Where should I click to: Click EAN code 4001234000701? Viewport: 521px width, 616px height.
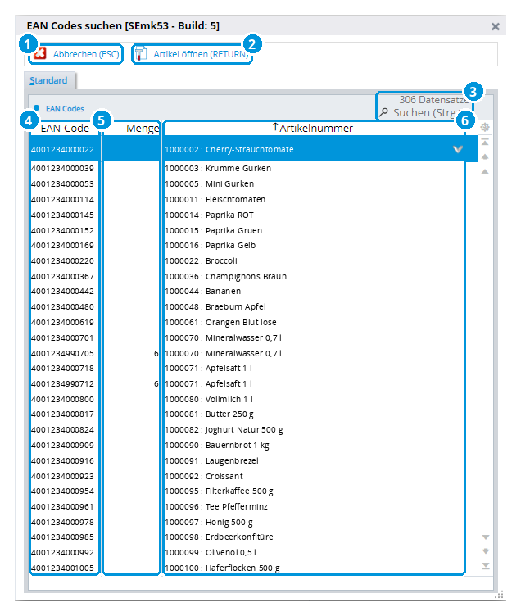tap(63, 337)
